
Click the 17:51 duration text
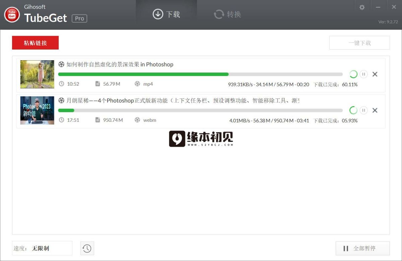[73, 120]
